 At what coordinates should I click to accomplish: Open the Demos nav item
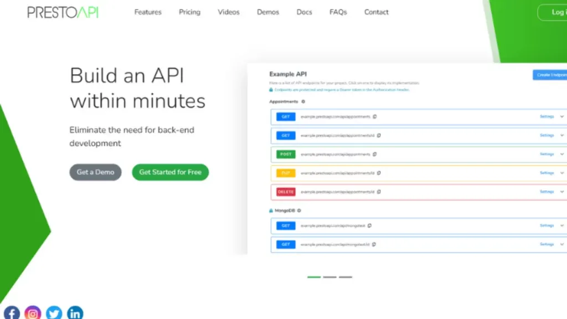[268, 12]
